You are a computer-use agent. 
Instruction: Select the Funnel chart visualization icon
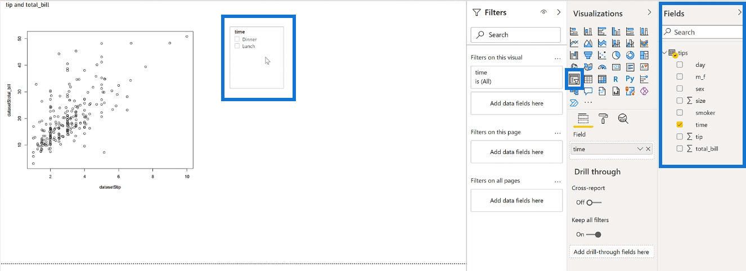[x=588, y=55]
